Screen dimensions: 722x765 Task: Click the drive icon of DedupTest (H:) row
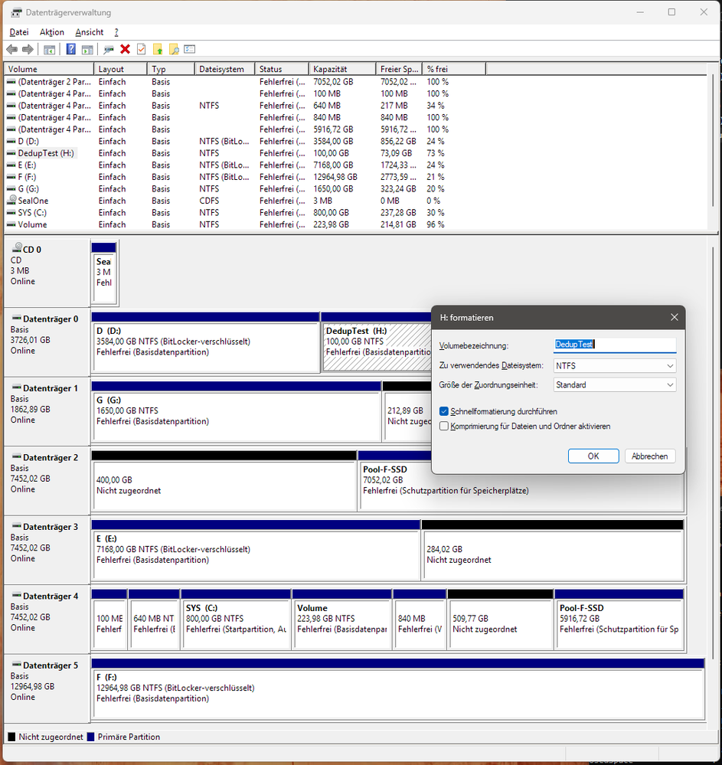[x=11, y=153]
